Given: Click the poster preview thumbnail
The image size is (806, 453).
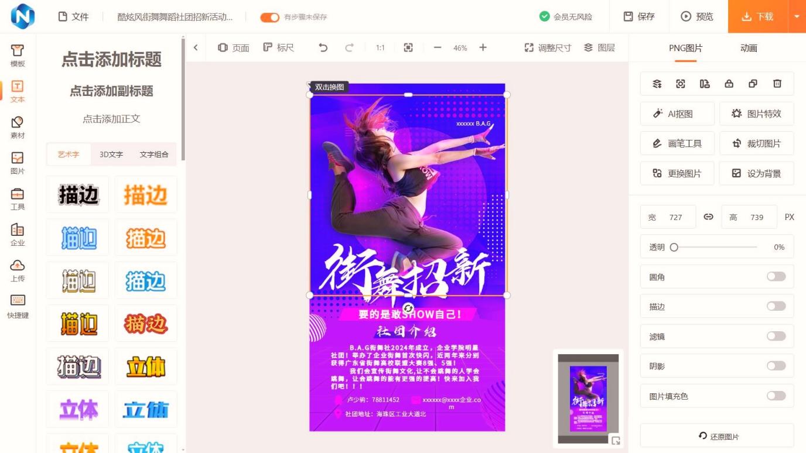Looking at the screenshot, I should coord(588,397).
